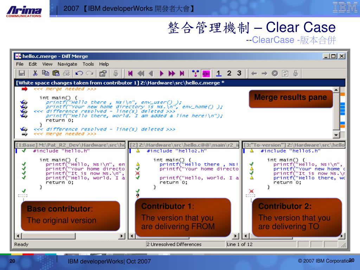The width and height of the screenshot is (360, 270).
Task: Click 'return 0;' in merge results pane
Action: 59,120
